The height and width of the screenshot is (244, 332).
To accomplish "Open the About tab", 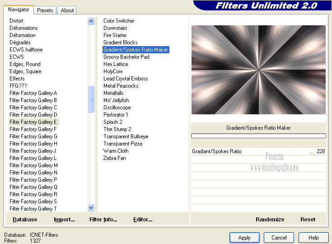I will (67, 10).
